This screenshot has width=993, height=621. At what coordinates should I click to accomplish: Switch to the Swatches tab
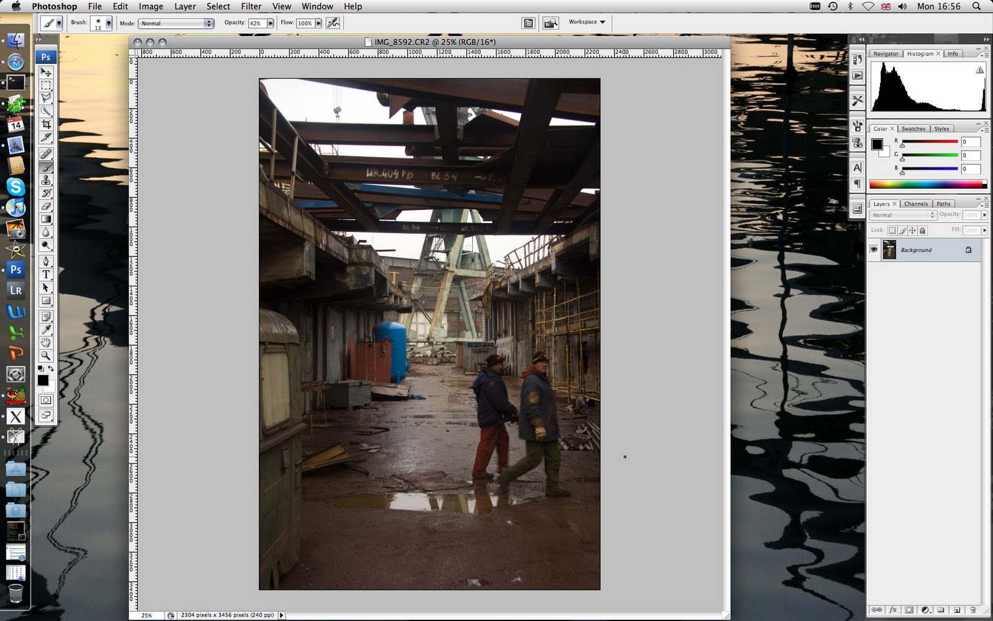(x=913, y=129)
